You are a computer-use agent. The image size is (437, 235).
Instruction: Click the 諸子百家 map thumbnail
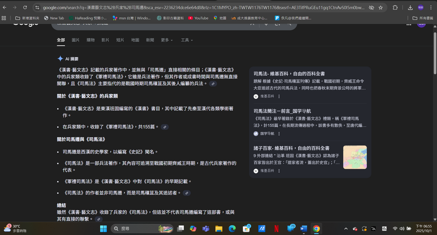pyautogui.click(x=355, y=157)
